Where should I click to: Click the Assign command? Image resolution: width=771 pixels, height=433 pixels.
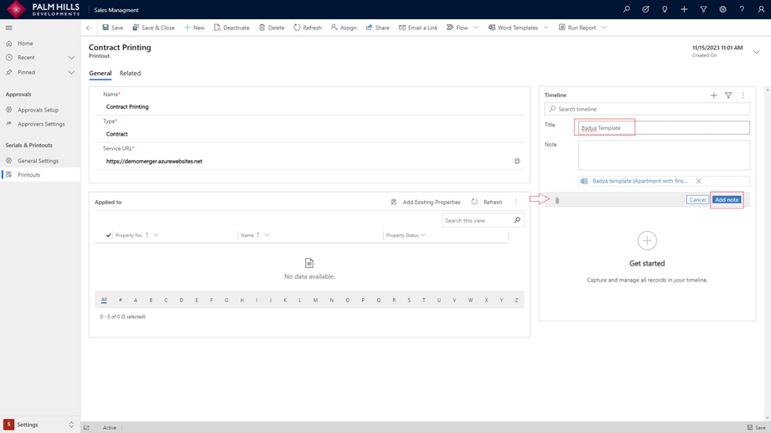344,28
